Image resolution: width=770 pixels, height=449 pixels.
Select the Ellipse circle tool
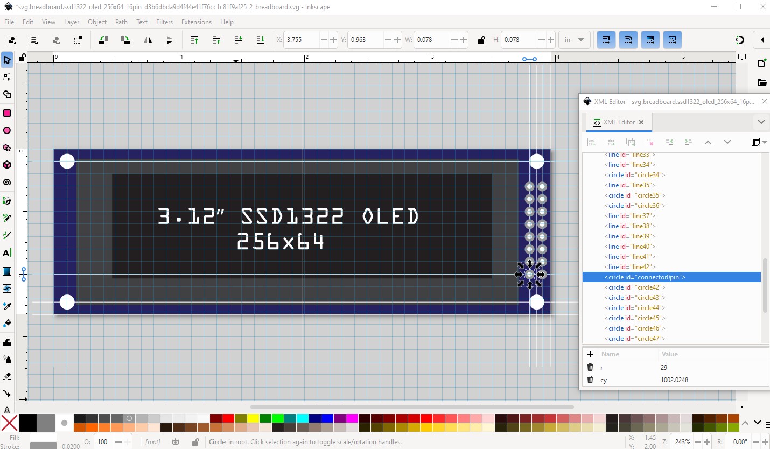pos(7,130)
